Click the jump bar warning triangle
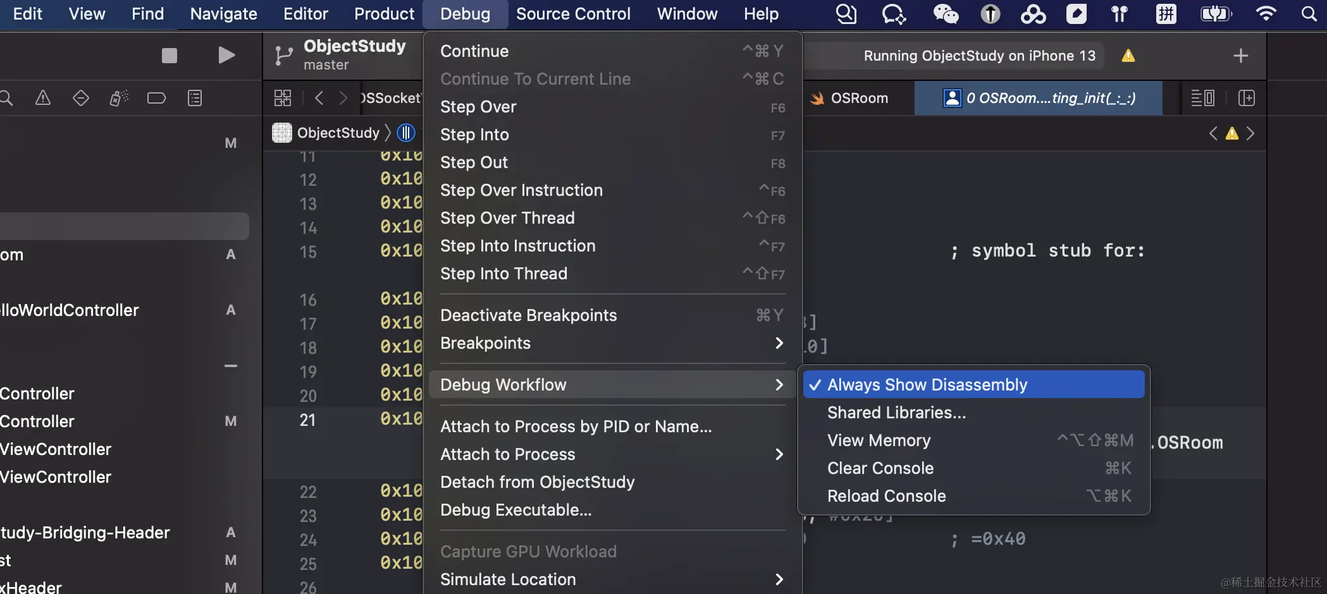This screenshot has width=1327, height=594. point(1232,133)
